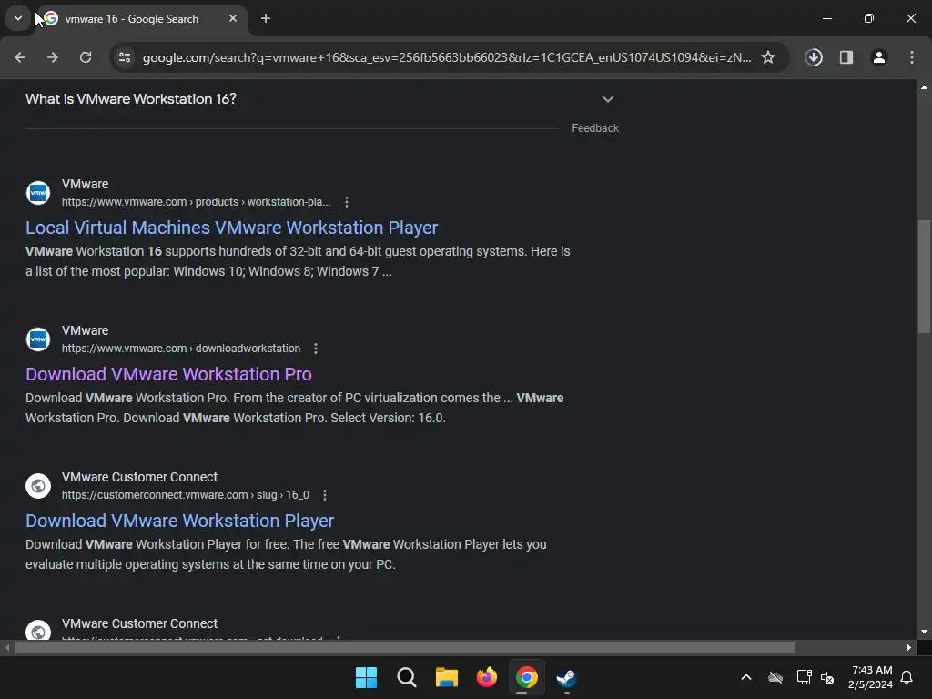
Task: Open more options for downloadworkstation result
Action: point(316,349)
